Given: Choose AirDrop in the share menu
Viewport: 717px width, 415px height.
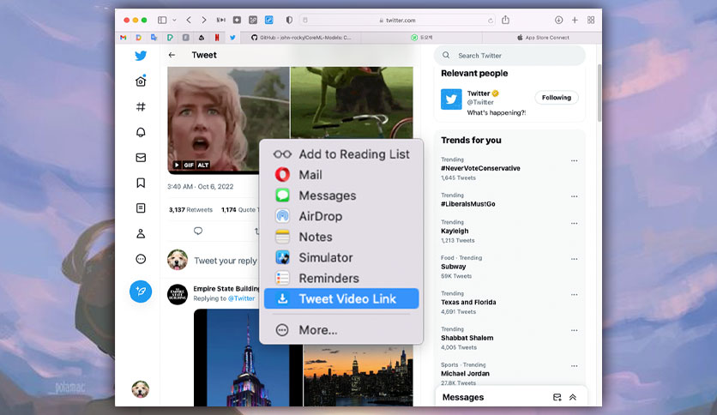Looking at the screenshot, I should click(341, 216).
